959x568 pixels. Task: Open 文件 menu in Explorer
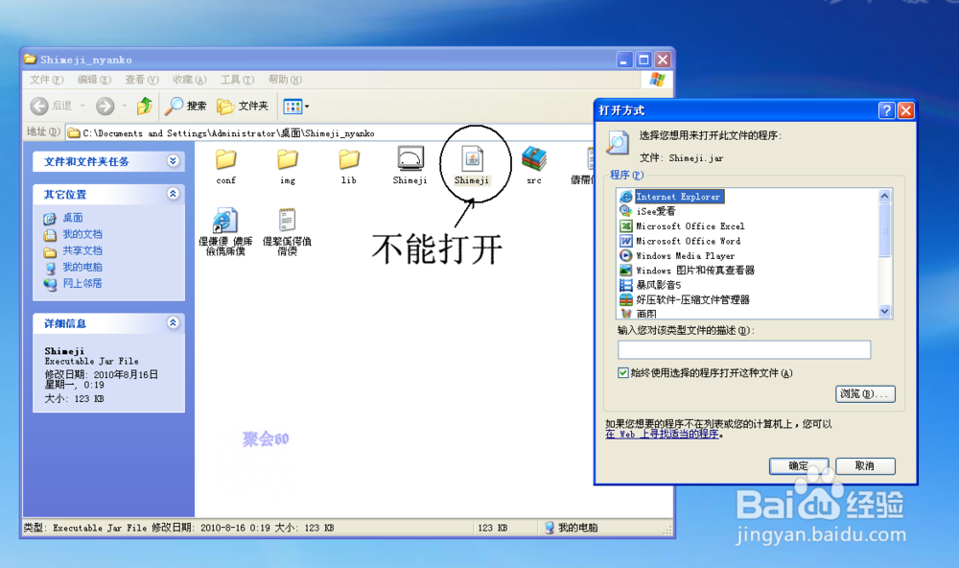(x=46, y=80)
